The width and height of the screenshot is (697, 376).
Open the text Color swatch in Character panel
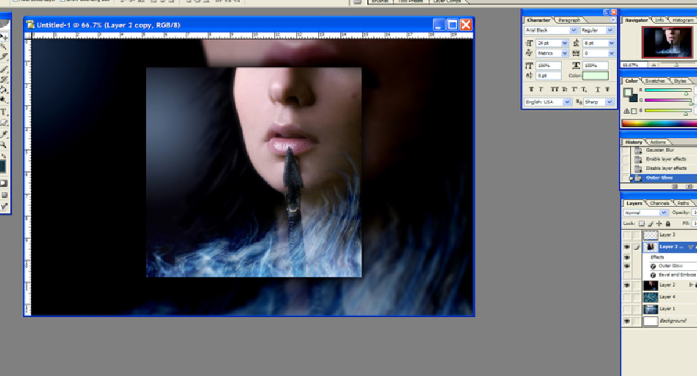click(x=595, y=76)
